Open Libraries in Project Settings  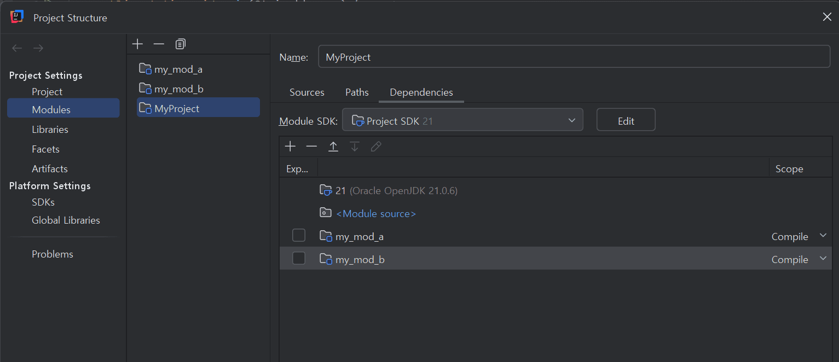50,130
